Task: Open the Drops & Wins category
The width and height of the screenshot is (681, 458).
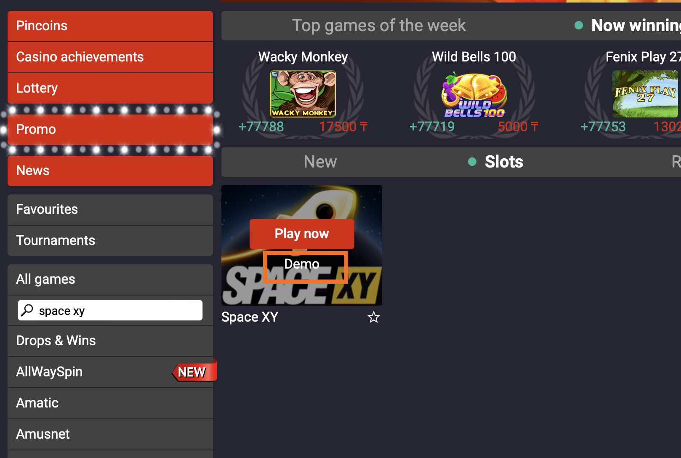Action: click(110, 341)
